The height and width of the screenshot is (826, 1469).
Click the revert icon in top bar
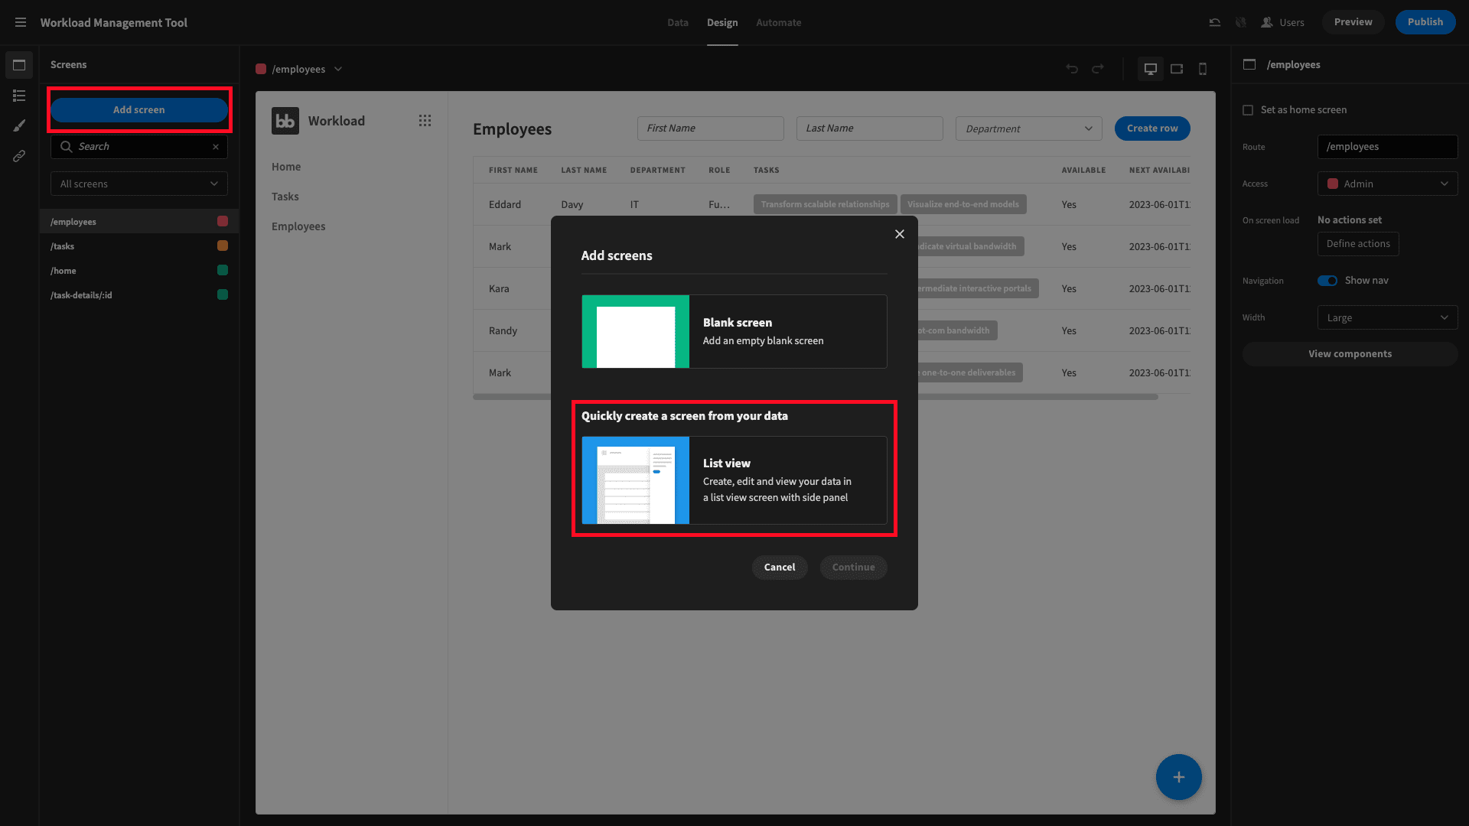click(x=1214, y=22)
